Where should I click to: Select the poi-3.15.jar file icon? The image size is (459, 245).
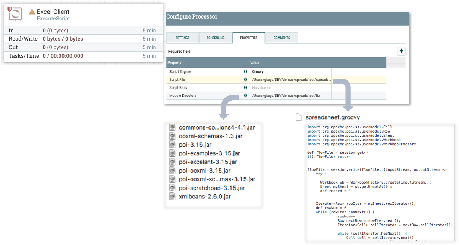(x=172, y=144)
